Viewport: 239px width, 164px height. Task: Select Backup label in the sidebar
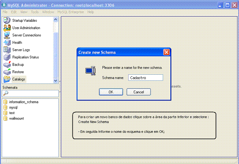pyautogui.click(x=18, y=65)
